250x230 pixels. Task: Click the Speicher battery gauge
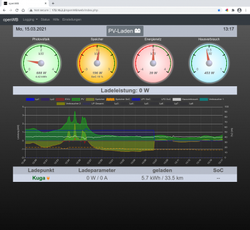click(x=97, y=63)
